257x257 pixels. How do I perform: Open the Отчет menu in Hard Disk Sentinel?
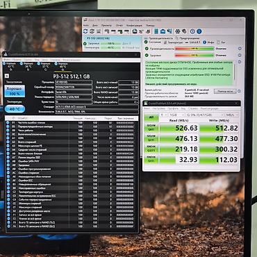click(119, 25)
